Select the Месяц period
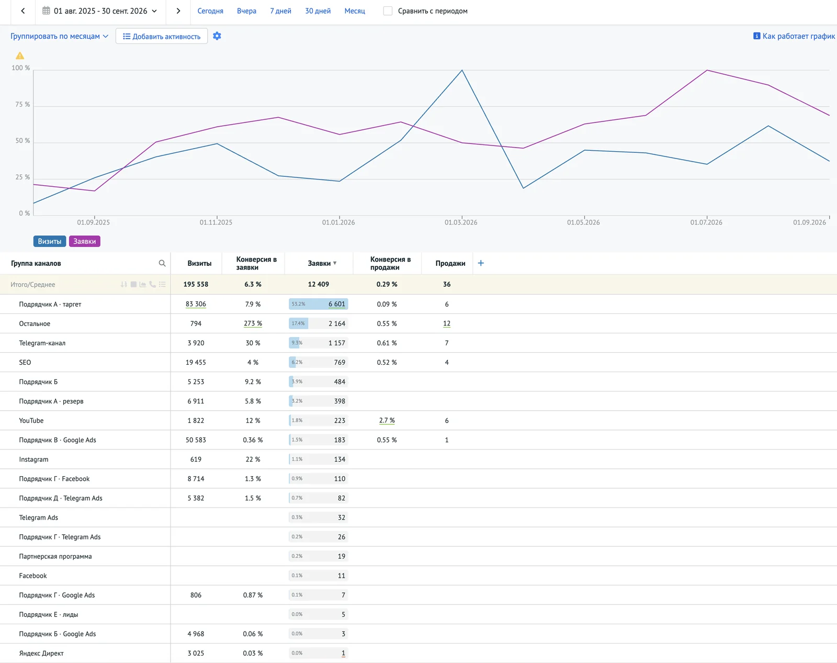This screenshot has width=837, height=663. coord(355,11)
